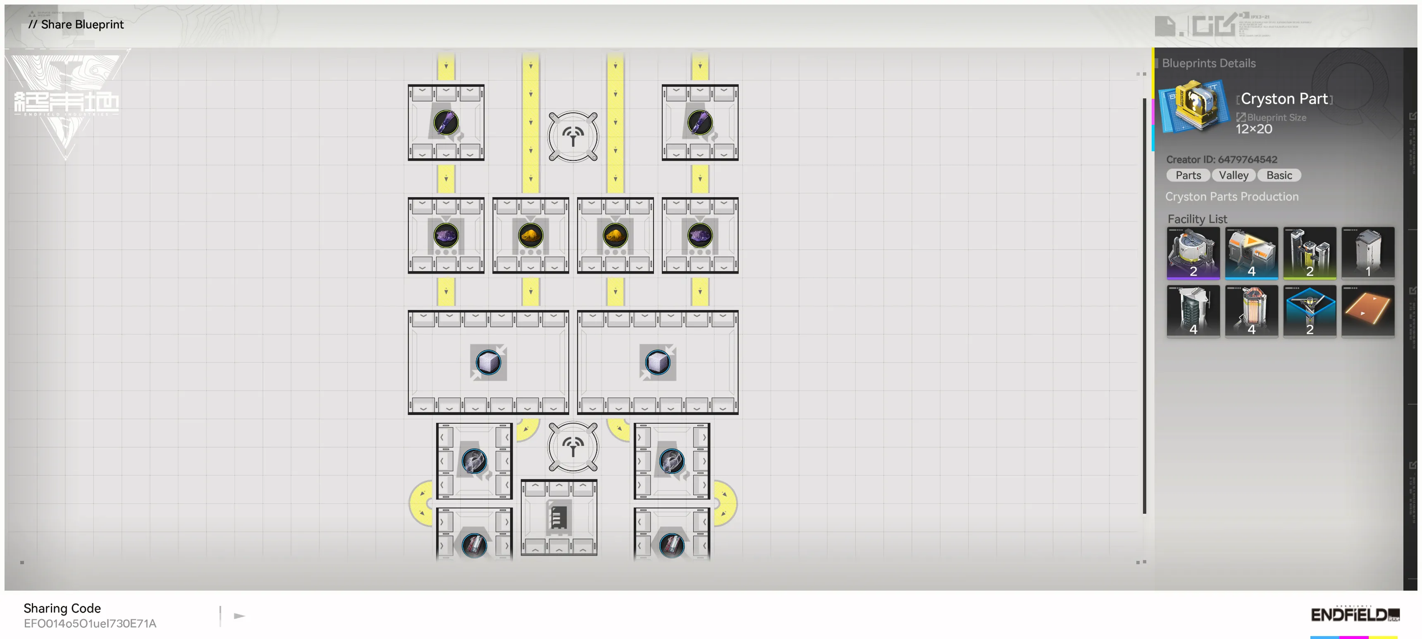Select the left white cube assembler facility
This screenshot has width=1422, height=639.
488,362
